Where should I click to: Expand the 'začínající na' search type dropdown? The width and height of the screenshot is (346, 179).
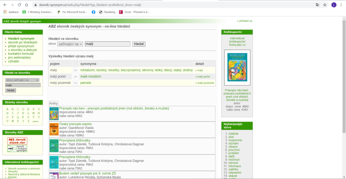70,44
